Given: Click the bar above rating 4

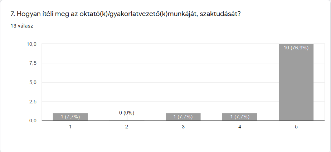Looking at the screenshot, I should click(240, 117).
